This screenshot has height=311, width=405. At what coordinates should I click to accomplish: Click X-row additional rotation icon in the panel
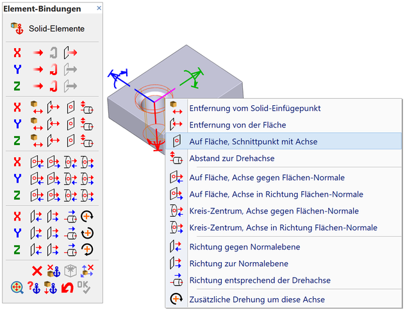pos(88,215)
